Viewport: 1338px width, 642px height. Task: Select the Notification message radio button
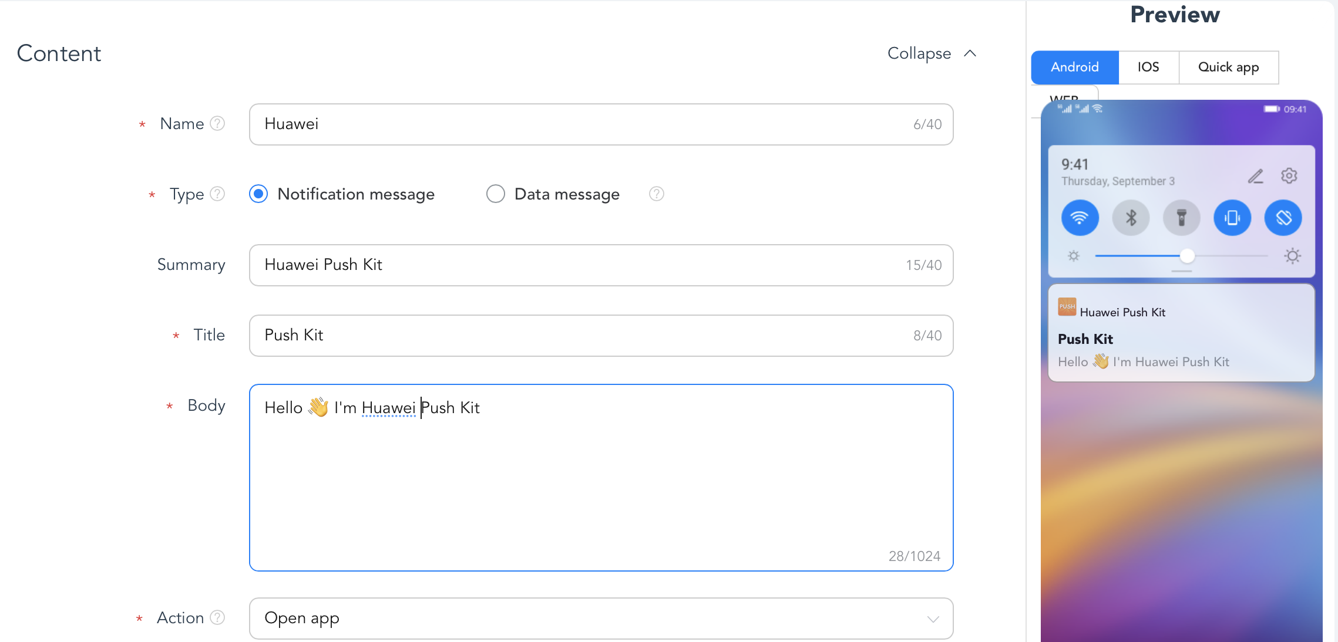coord(258,194)
